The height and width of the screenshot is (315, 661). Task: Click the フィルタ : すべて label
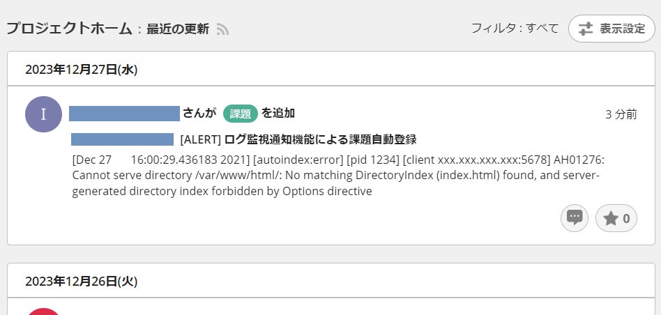[515, 29]
